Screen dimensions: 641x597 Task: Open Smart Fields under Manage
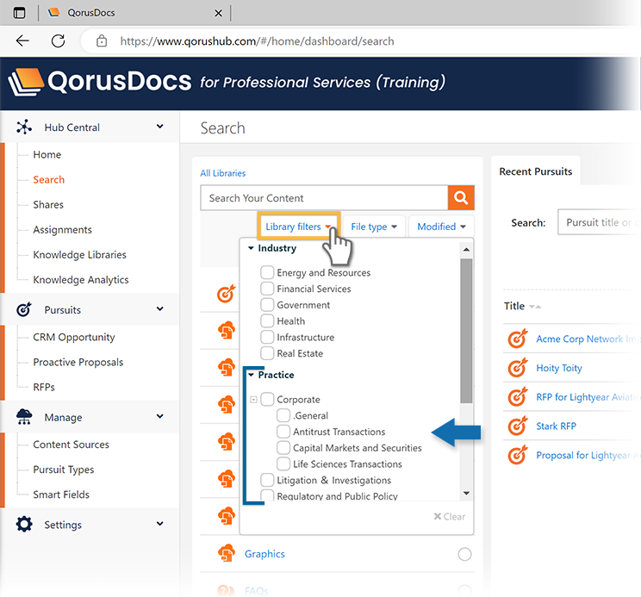click(61, 494)
